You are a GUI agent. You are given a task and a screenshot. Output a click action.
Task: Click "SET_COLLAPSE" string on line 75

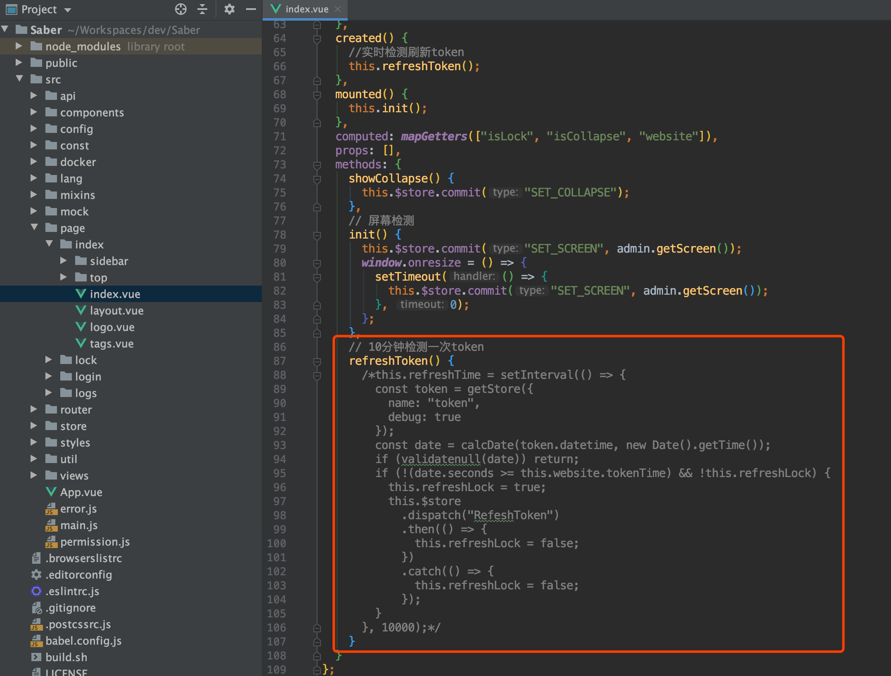point(571,192)
